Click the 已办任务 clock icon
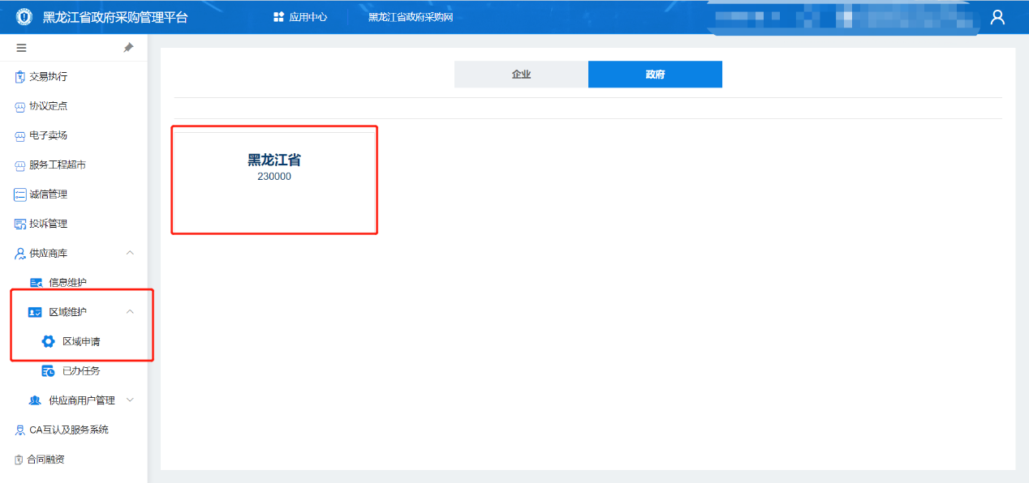Screen dimensions: 1029x483 (x=49, y=371)
